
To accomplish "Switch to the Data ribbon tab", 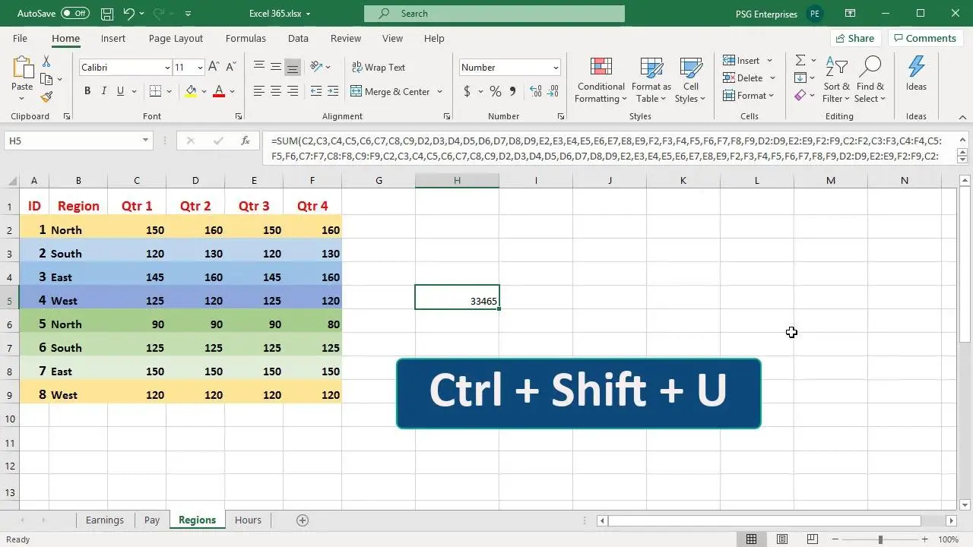I will pos(298,38).
